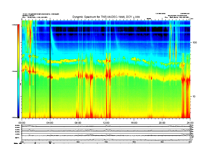Click the TNR label beside the color bar
205x158 pixels.
coord(20,84)
